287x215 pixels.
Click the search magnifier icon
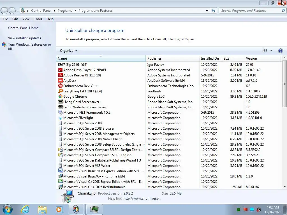point(283,11)
